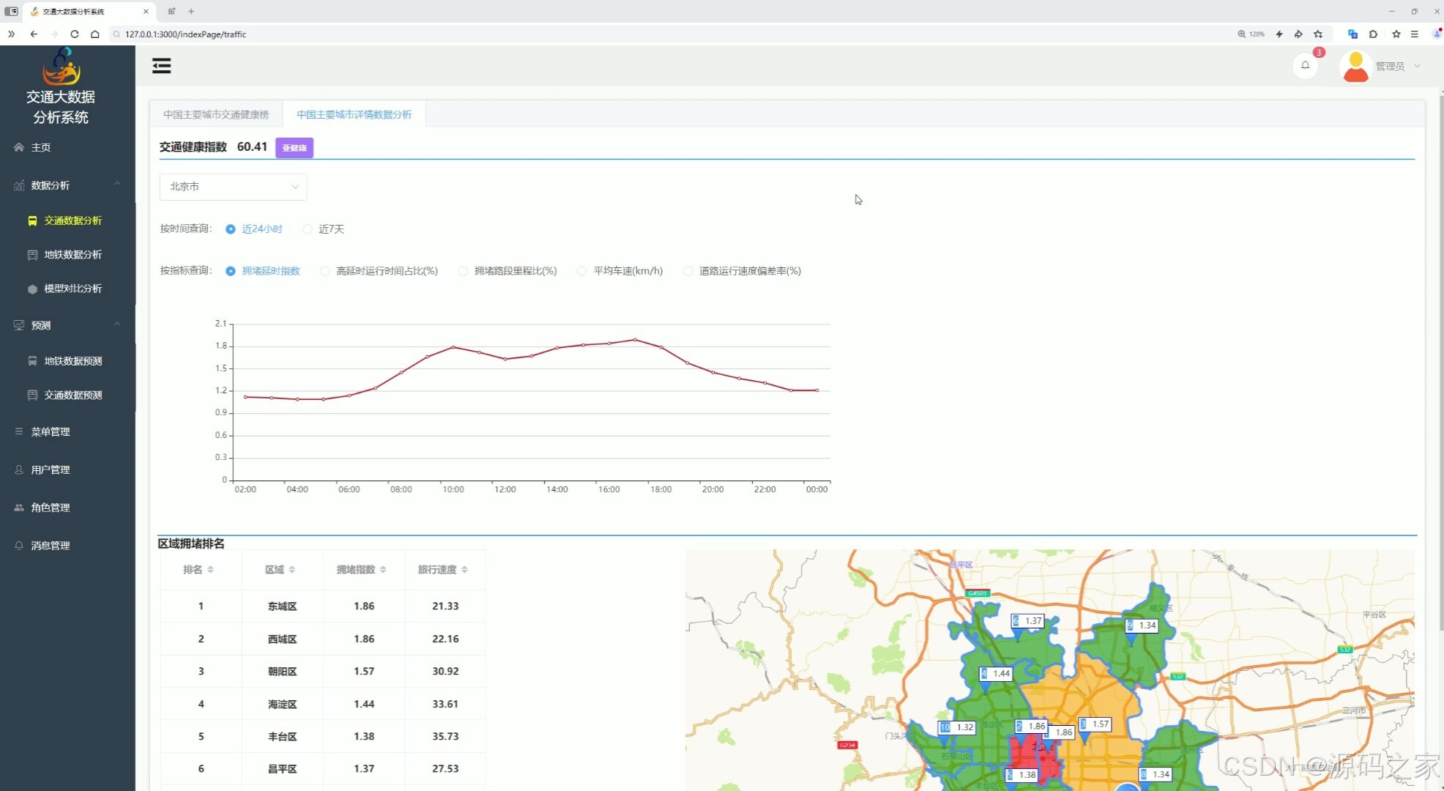Click the 18:00 data point on chart

661,347
